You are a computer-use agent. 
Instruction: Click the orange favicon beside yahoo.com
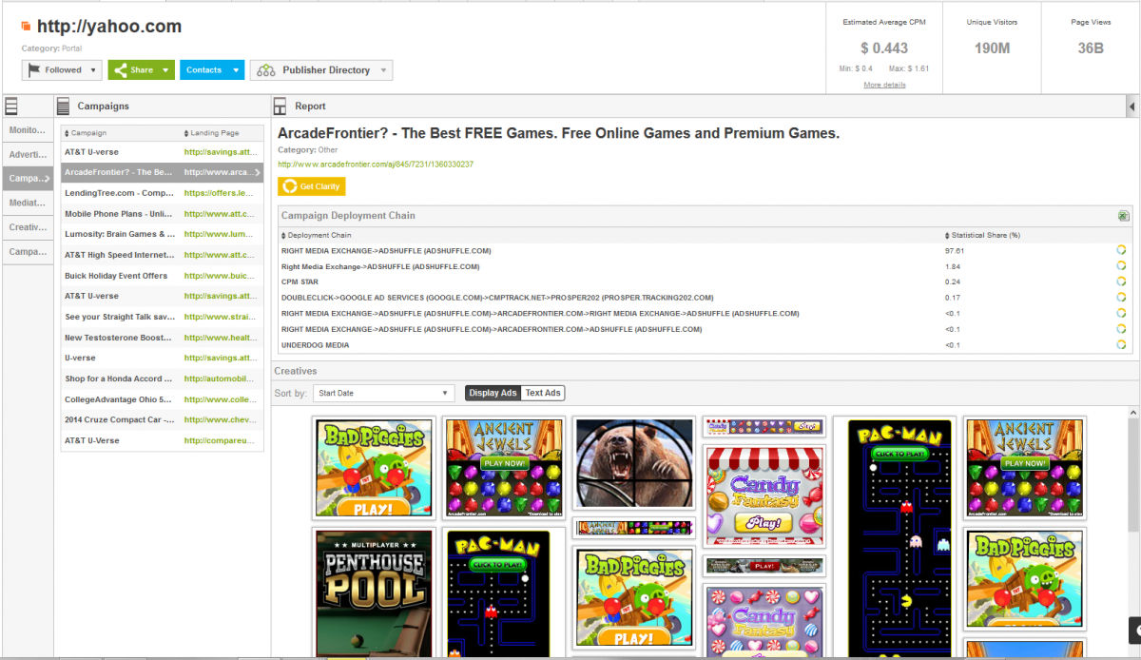27,27
